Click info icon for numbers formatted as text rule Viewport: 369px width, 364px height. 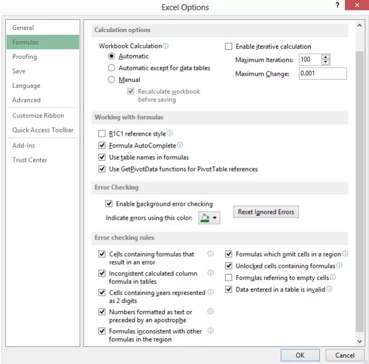tap(210, 311)
